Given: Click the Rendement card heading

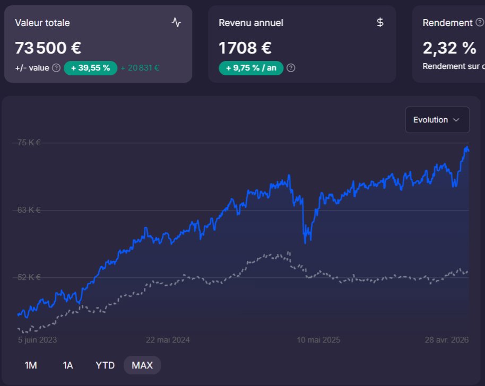Looking at the screenshot, I should 447,23.
